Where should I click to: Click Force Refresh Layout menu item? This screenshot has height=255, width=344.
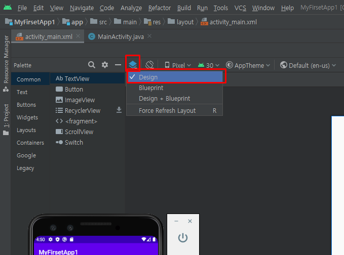(175, 111)
